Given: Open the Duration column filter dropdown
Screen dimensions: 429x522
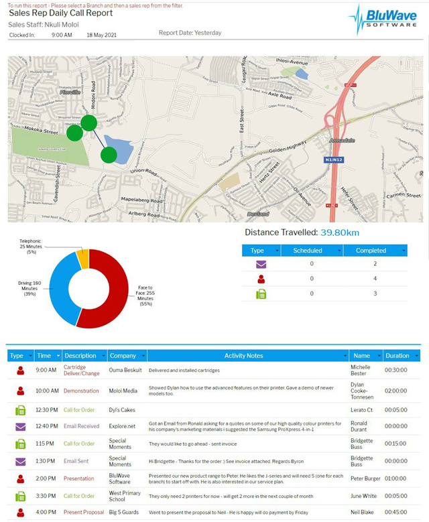Looking at the screenshot, I should click(x=417, y=356).
